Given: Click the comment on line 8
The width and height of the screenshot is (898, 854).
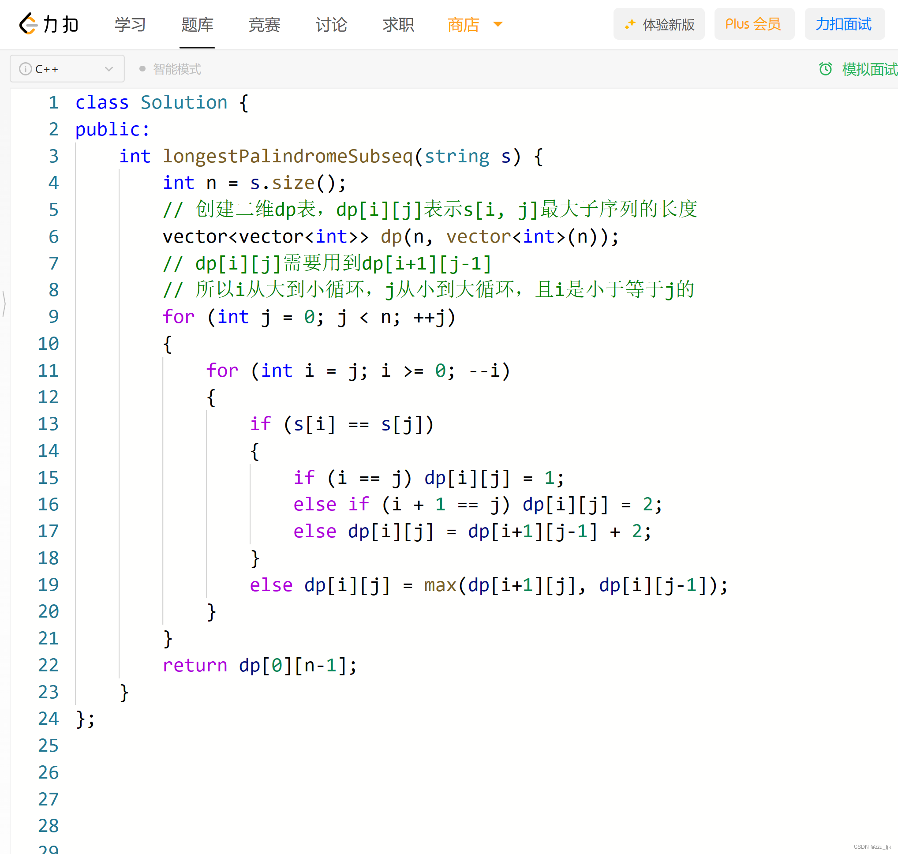Looking at the screenshot, I should 428,289.
